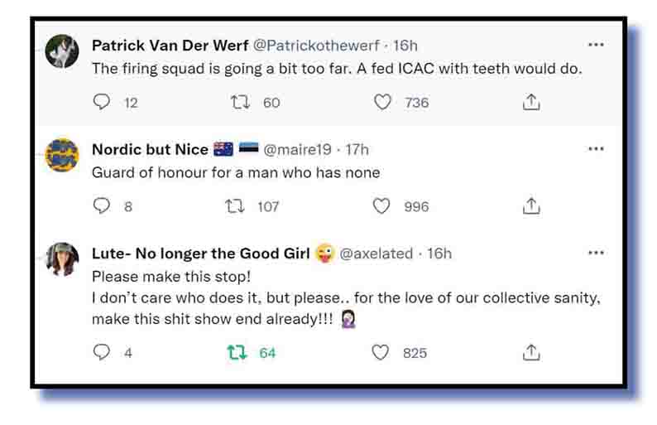
Task: Click Lute's profile avatar picture
Action: (x=62, y=260)
